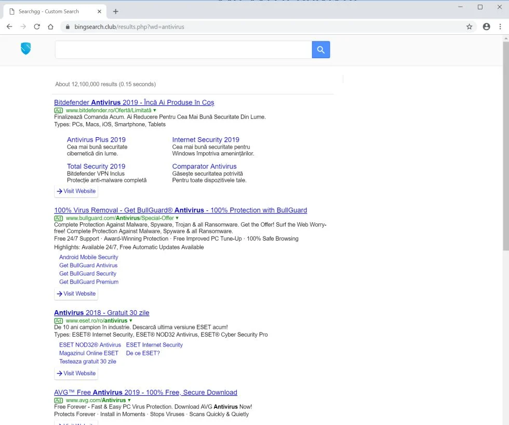Viewport: 509px width, 425px height.
Task: Select the Searchgg - Custom Search tab
Action: pyautogui.click(x=55, y=11)
